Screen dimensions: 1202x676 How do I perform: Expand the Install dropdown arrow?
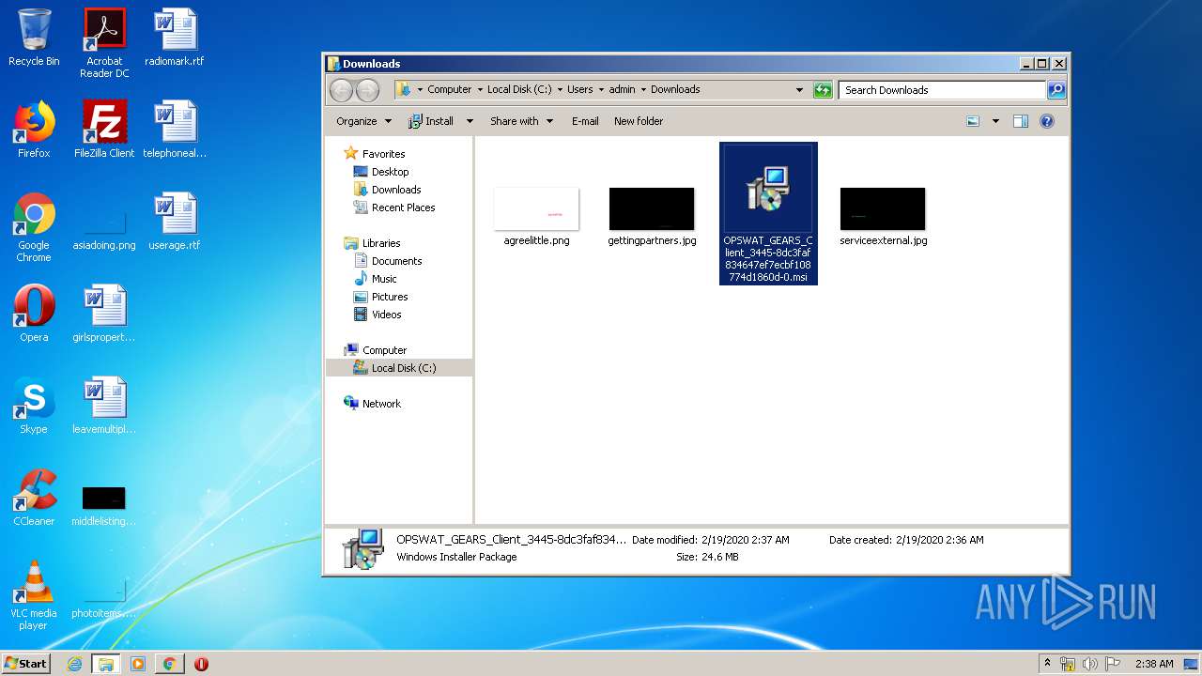470,121
